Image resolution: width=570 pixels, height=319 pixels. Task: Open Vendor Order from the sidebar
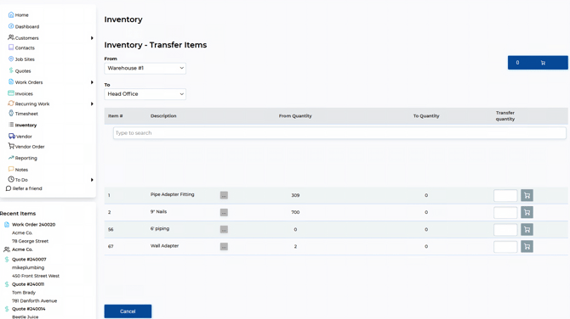click(x=26, y=147)
